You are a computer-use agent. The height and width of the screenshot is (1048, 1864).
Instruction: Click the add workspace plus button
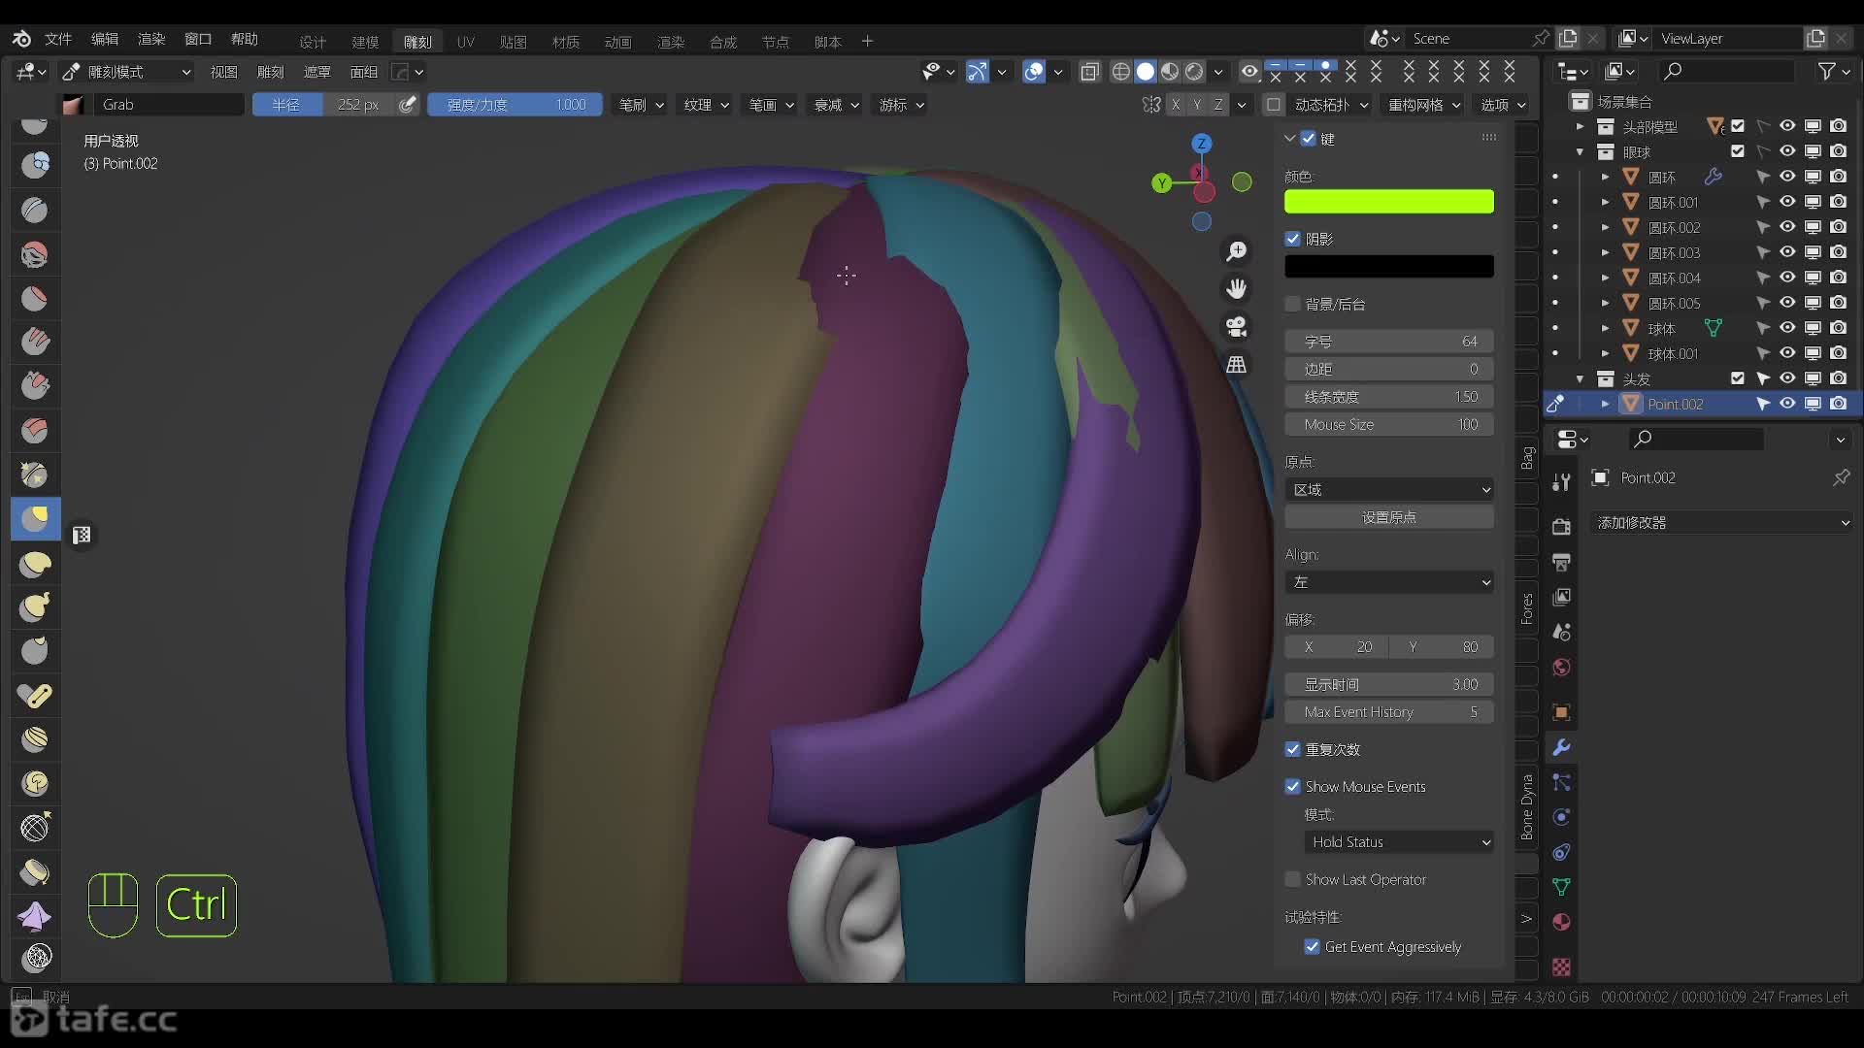[867, 41]
